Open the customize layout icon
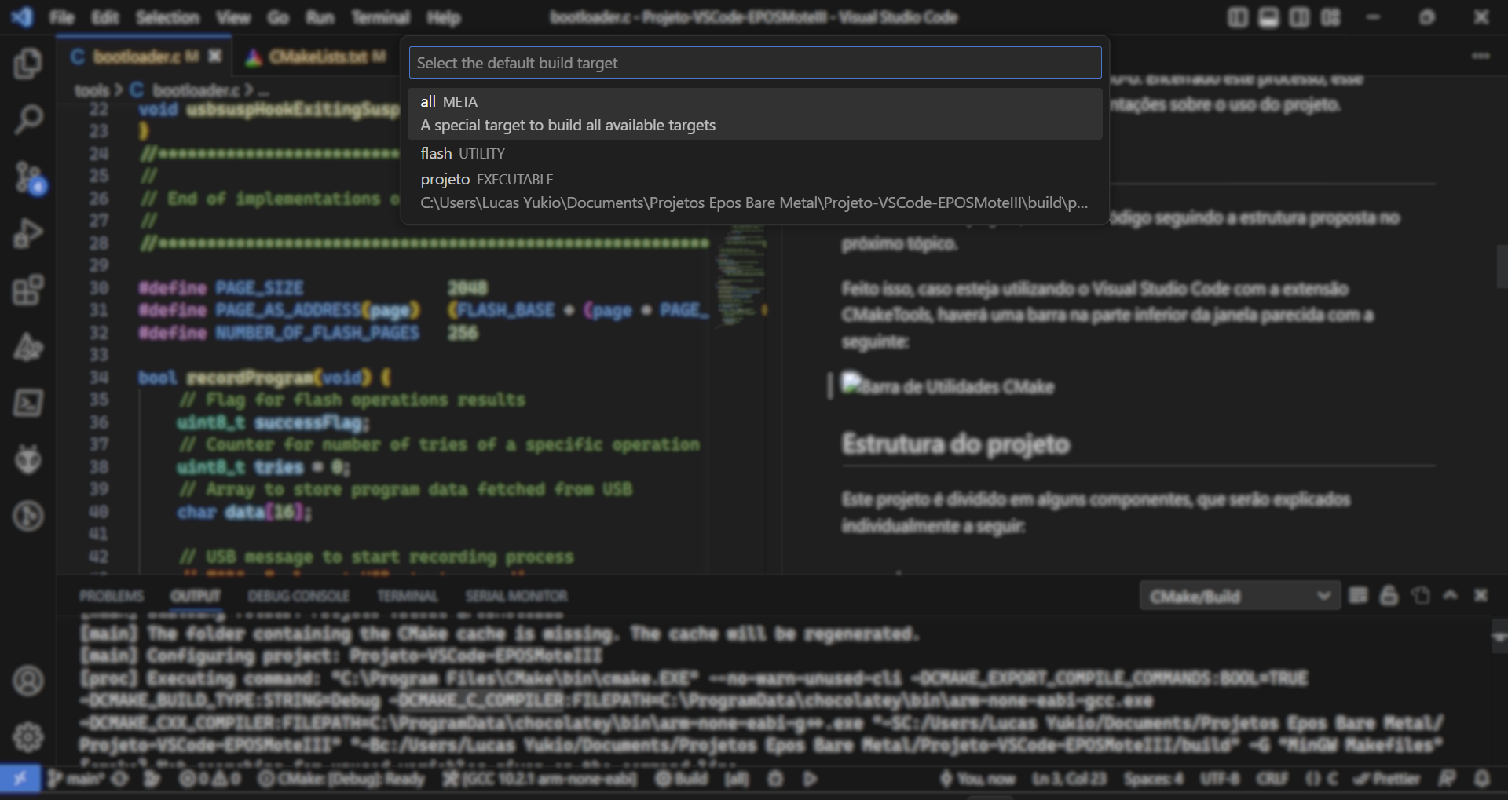Image resolution: width=1508 pixels, height=800 pixels. click(x=1330, y=17)
